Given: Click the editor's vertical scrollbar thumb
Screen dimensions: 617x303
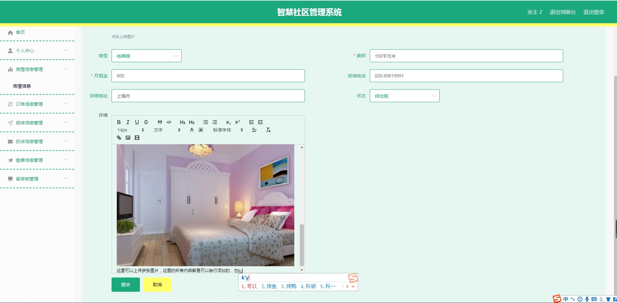Looking at the screenshot, I should pyautogui.click(x=302, y=245).
